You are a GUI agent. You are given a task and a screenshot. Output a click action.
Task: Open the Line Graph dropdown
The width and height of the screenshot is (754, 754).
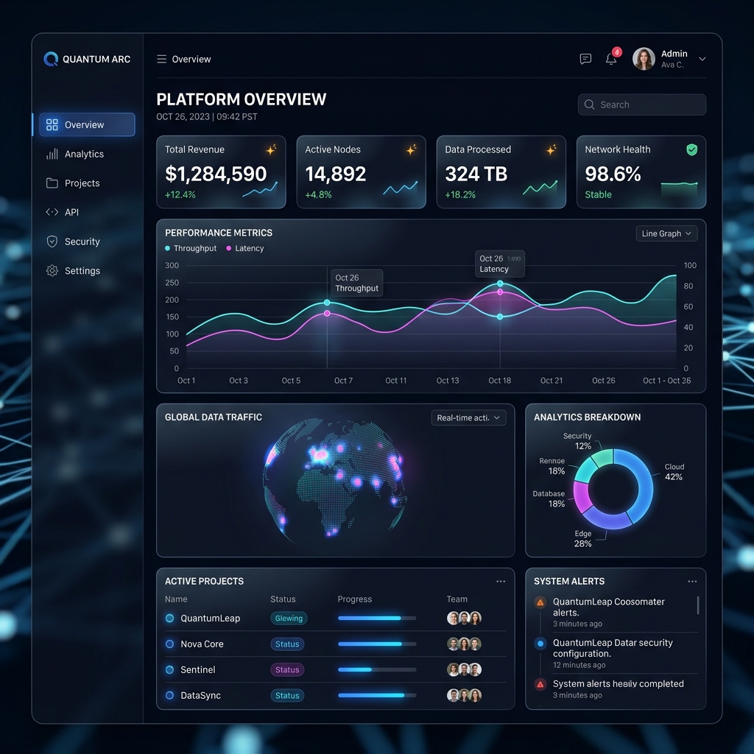[x=666, y=233]
